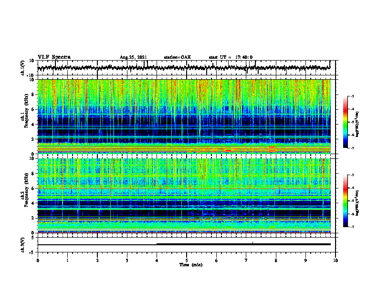Viewport: 378px width, 292px height.
Task: Click the time axis end label "10"
Action: coord(336,261)
